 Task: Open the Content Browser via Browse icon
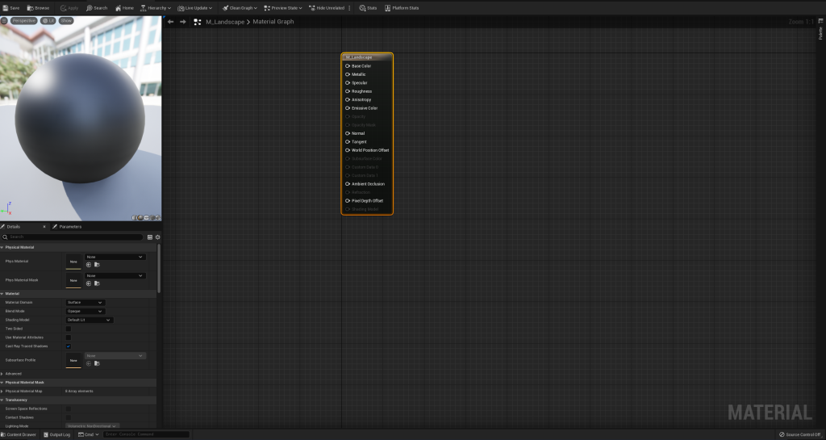pos(31,8)
